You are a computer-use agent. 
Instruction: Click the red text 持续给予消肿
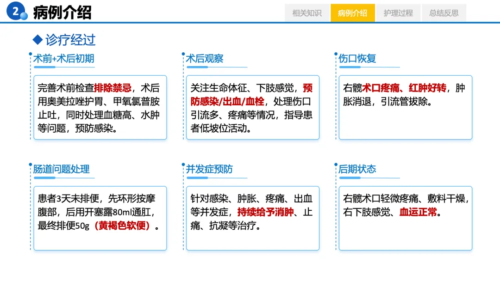[x=265, y=212]
